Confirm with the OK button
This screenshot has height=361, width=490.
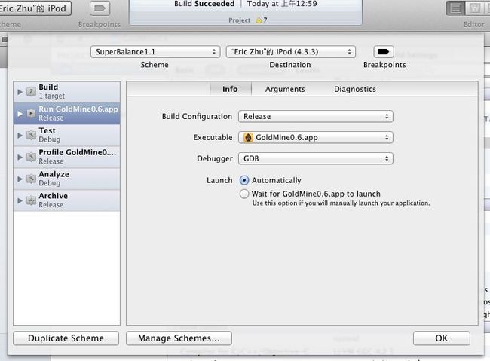[441, 338]
